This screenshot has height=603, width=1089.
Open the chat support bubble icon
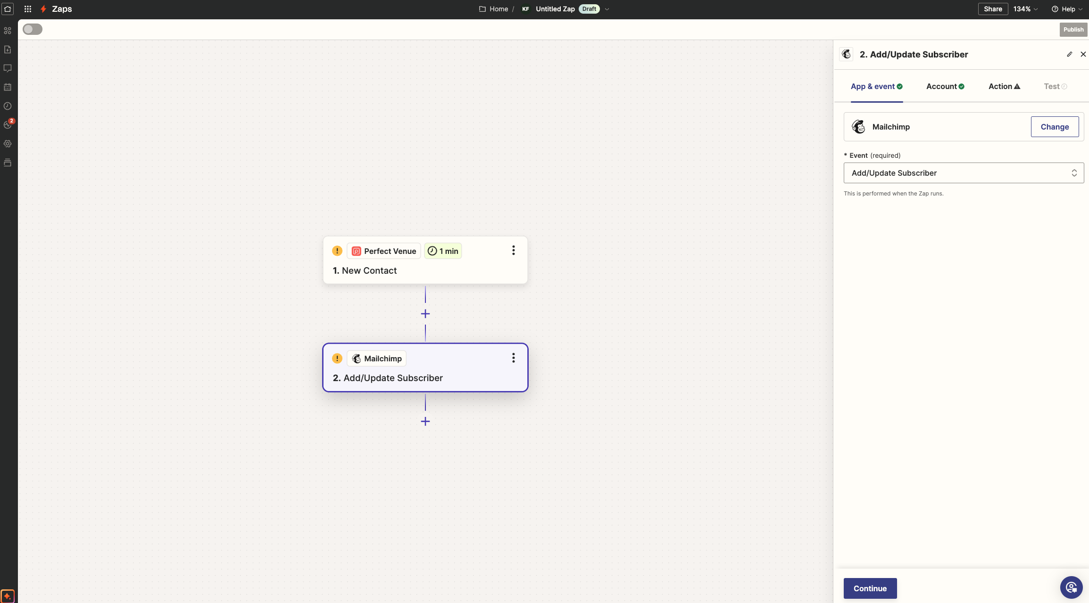pos(1072,587)
